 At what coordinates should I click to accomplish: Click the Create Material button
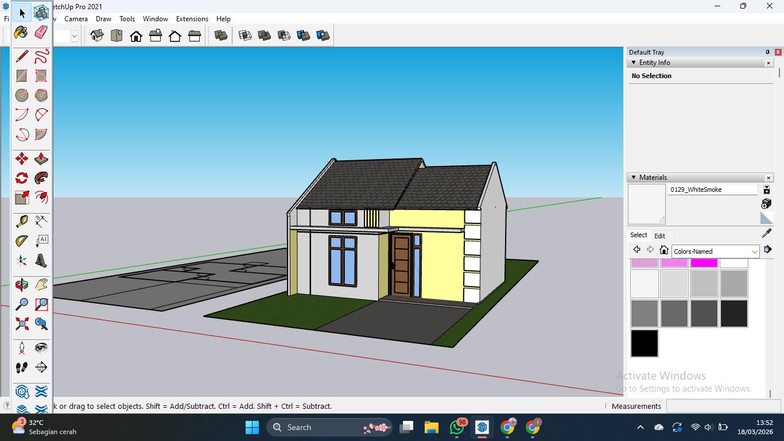[766, 204]
